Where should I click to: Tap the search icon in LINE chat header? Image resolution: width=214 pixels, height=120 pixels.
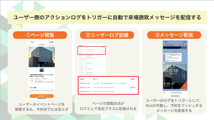181,45
